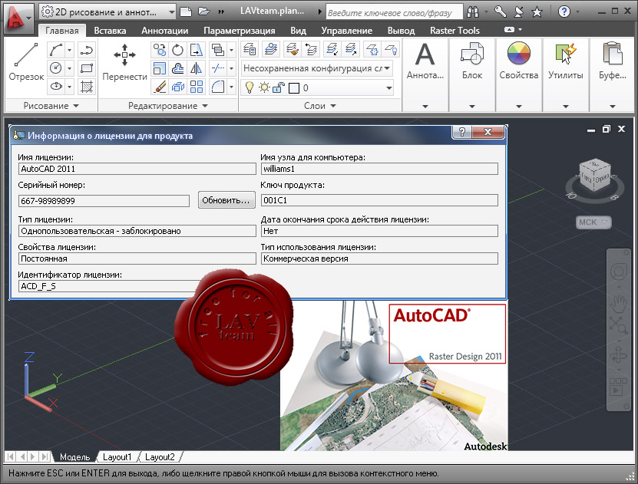The image size is (638, 484).
Task: Select the polyline tool in Рисование
Action: click(87, 50)
